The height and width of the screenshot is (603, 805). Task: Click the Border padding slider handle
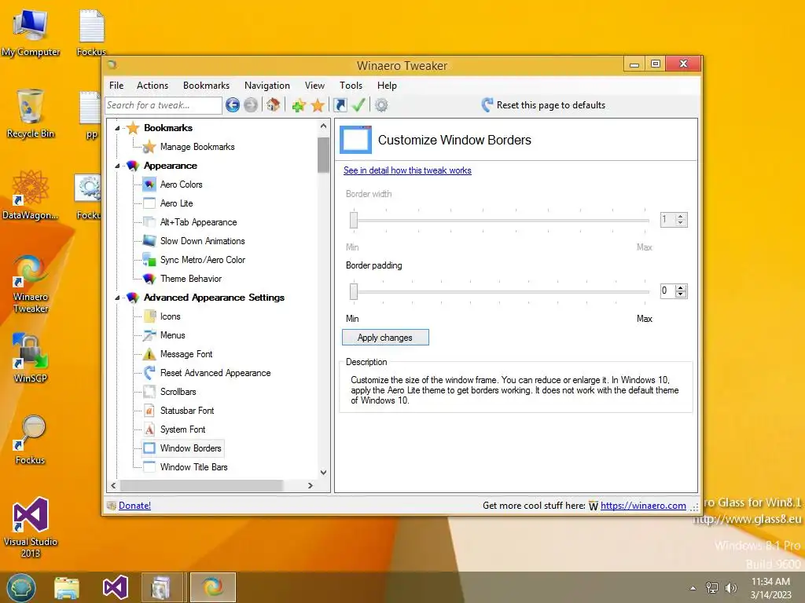coord(354,292)
